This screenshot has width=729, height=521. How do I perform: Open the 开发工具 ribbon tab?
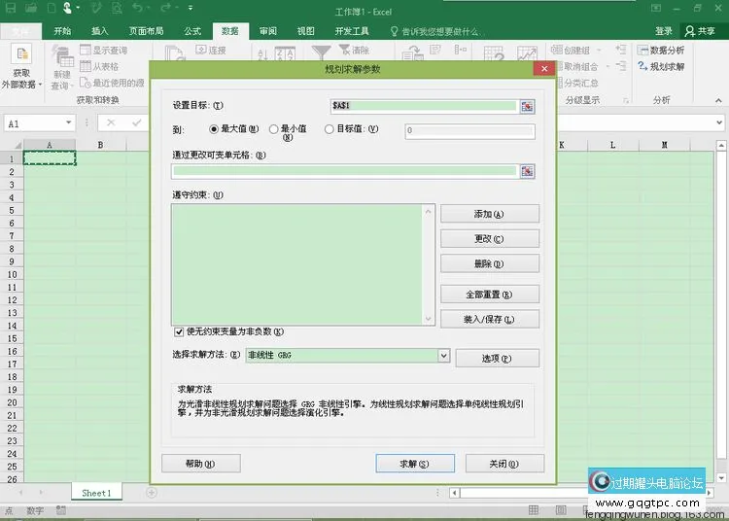pyautogui.click(x=352, y=31)
